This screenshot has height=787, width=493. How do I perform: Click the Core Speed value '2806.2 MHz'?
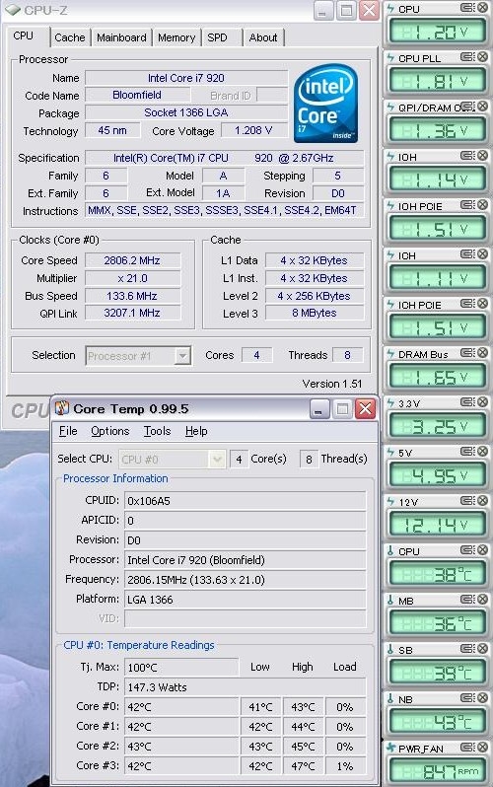tap(132, 260)
